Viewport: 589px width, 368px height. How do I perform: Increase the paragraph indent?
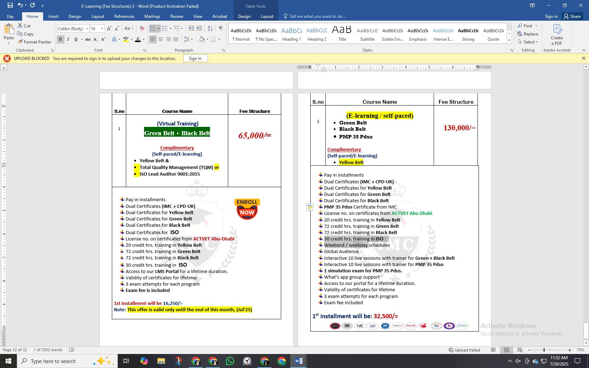click(199, 28)
